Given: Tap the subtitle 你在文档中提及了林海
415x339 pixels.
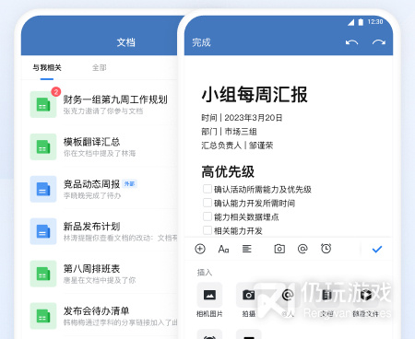Looking at the screenshot, I should point(100,153).
